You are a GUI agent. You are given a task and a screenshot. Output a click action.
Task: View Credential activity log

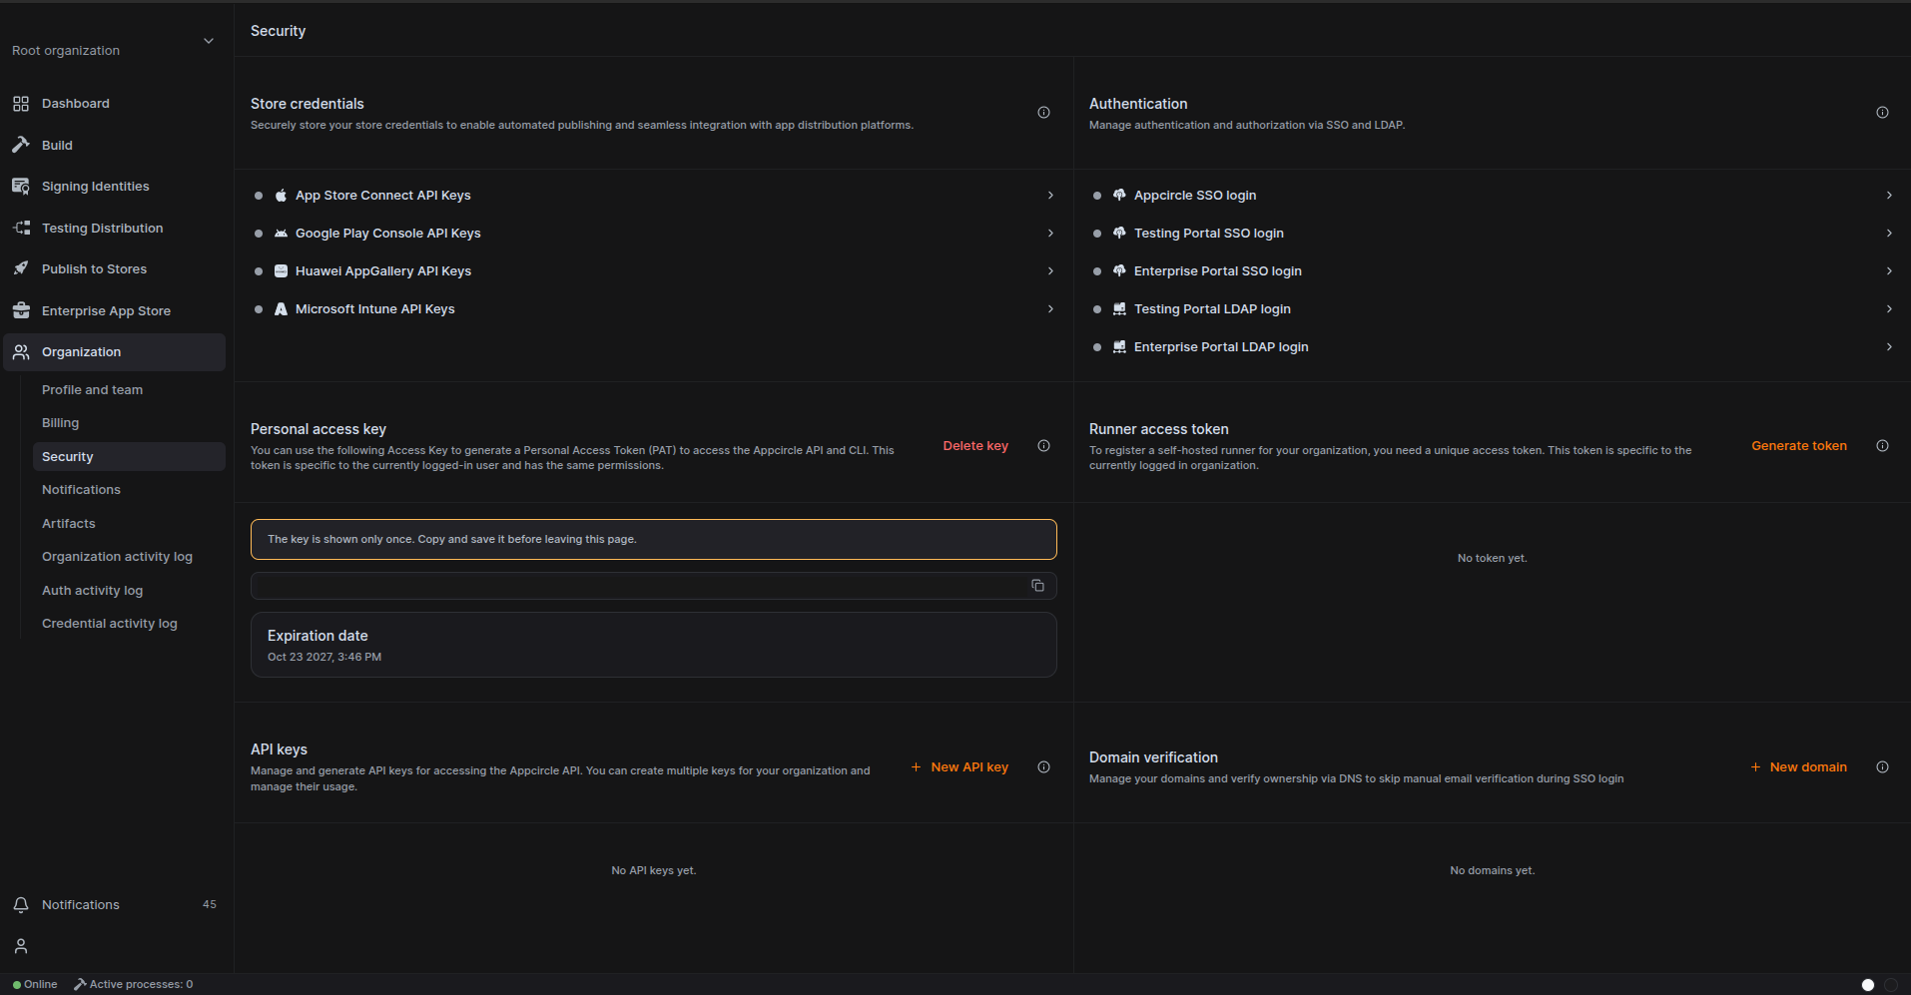coord(110,624)
